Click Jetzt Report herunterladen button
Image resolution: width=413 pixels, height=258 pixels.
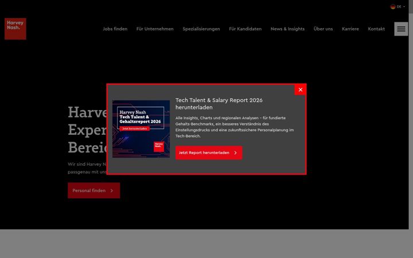pyautogui.click(x=209, y=153)
